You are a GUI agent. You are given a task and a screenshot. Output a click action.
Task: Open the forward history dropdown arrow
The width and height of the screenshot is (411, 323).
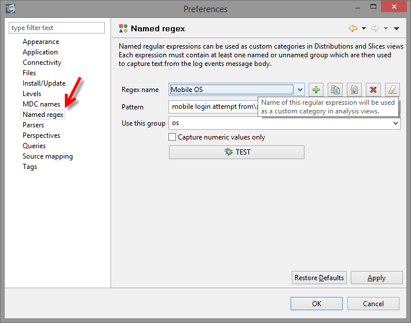pos(386,28)
